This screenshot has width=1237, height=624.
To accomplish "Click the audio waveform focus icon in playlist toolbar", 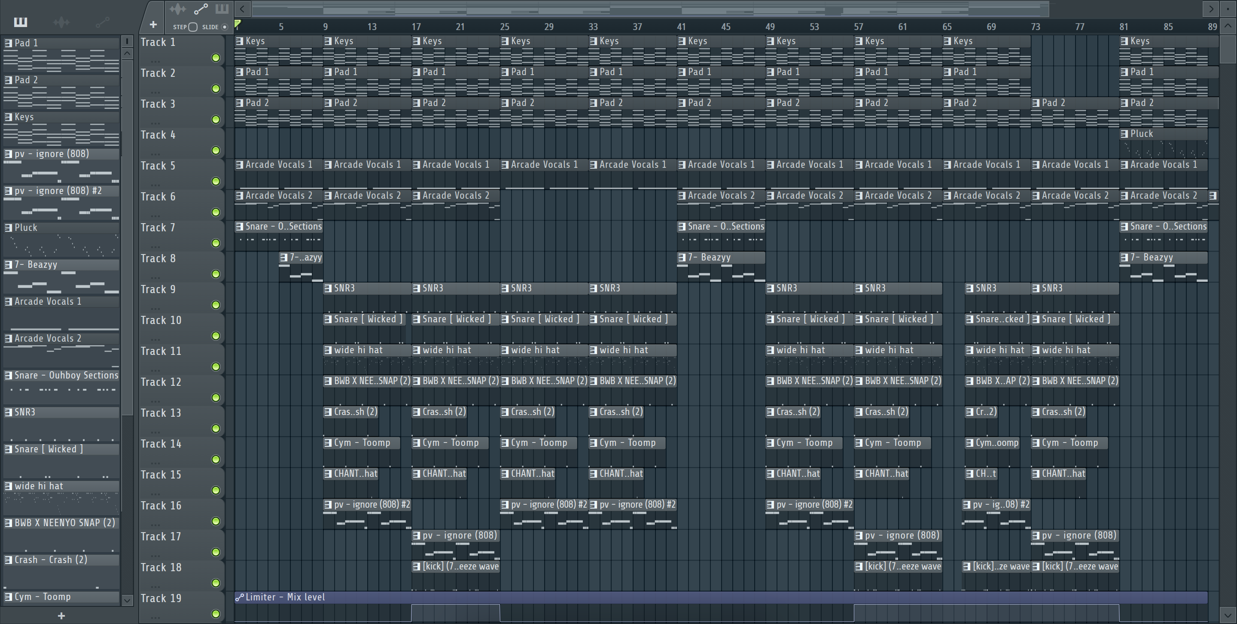I will coord(177,9).
